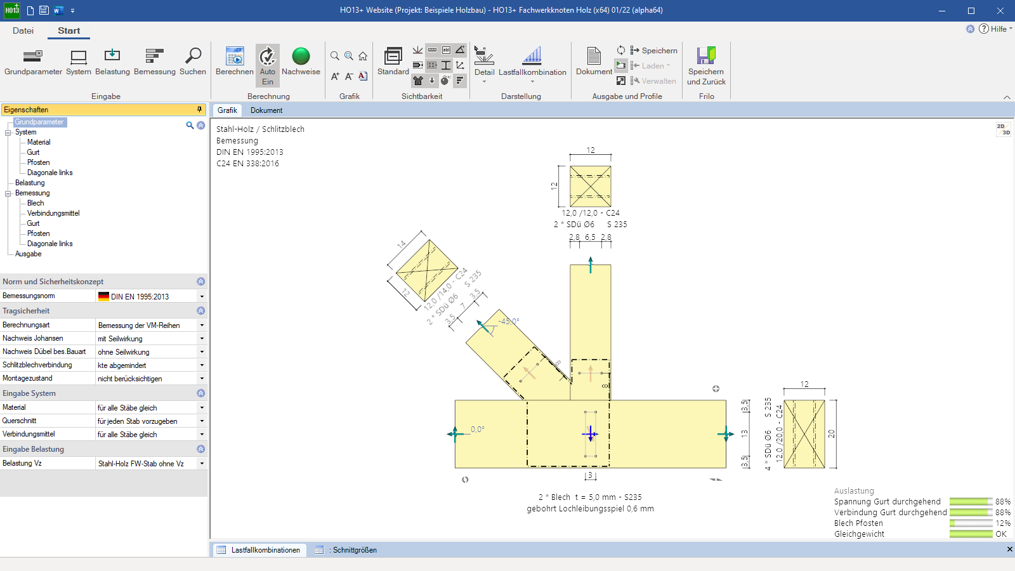This screenshot has height=571, width=1015.
Task: Click Speichern profile button
Action: click(653, 50)
